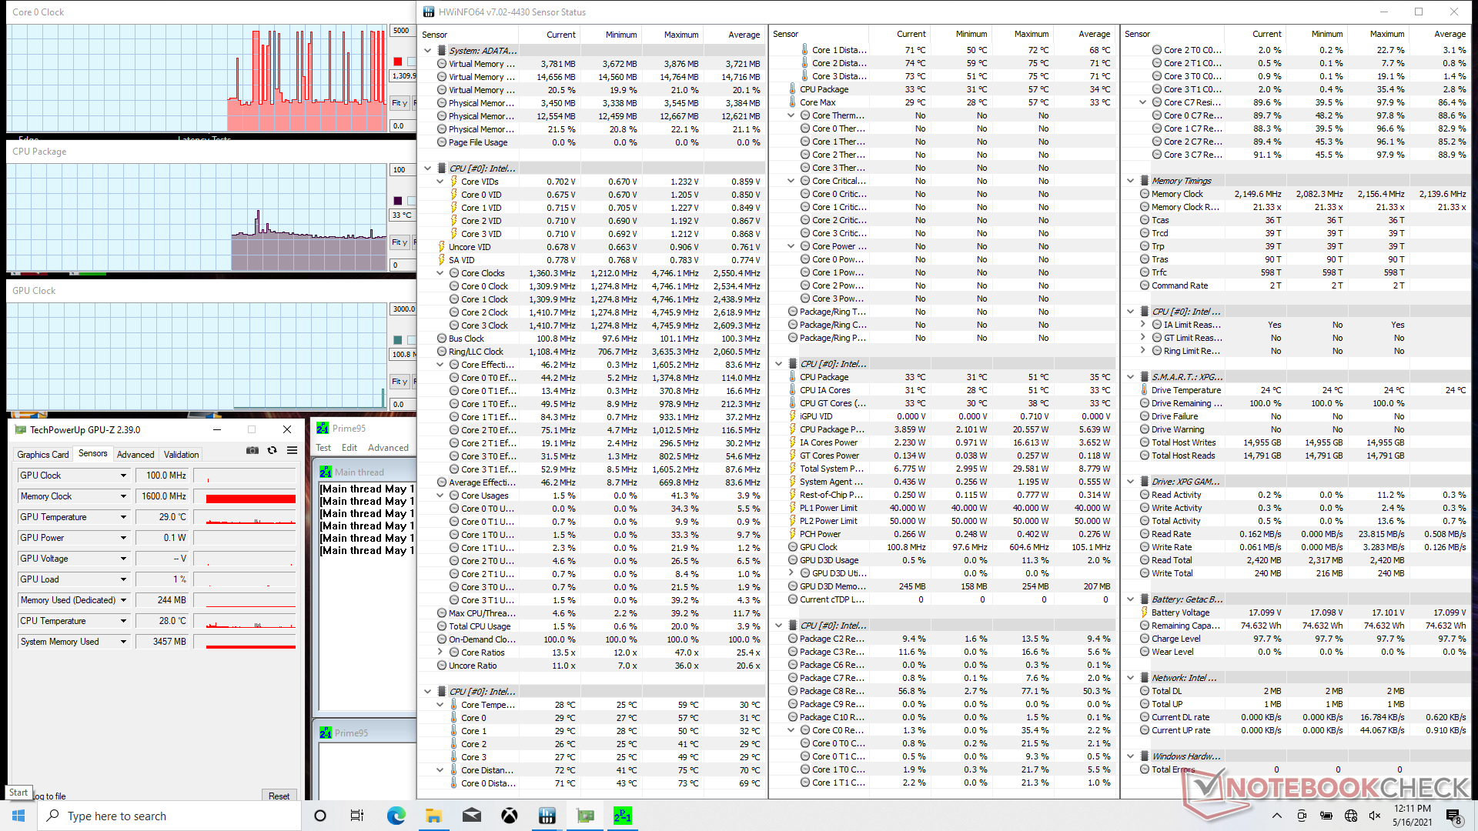Screen dimensions: 1478x831
Task: Click the chip icon of System: ADATA header
Action: point(442,51)
